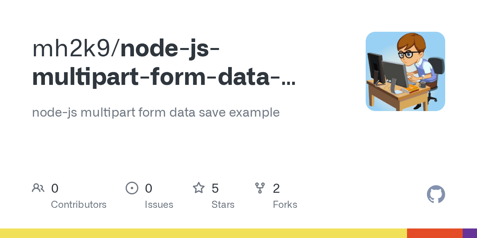Click the forks count 2
The width and height of the screenshot is (477, 238).
click(276, 188)
